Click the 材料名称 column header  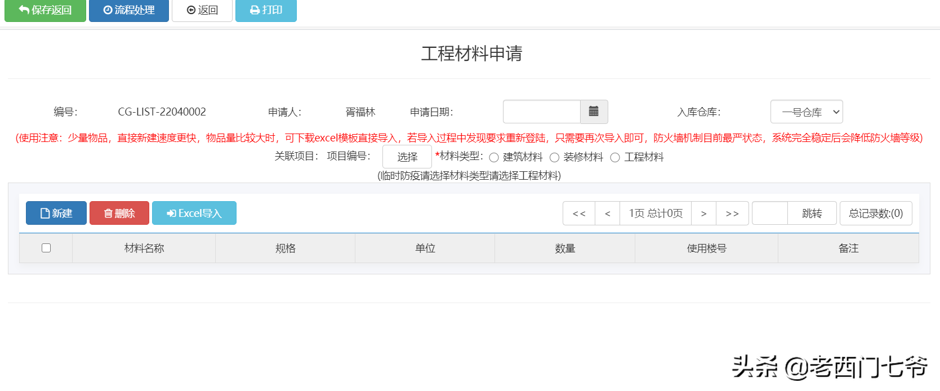pyautogui.click(x=144, y=248)
